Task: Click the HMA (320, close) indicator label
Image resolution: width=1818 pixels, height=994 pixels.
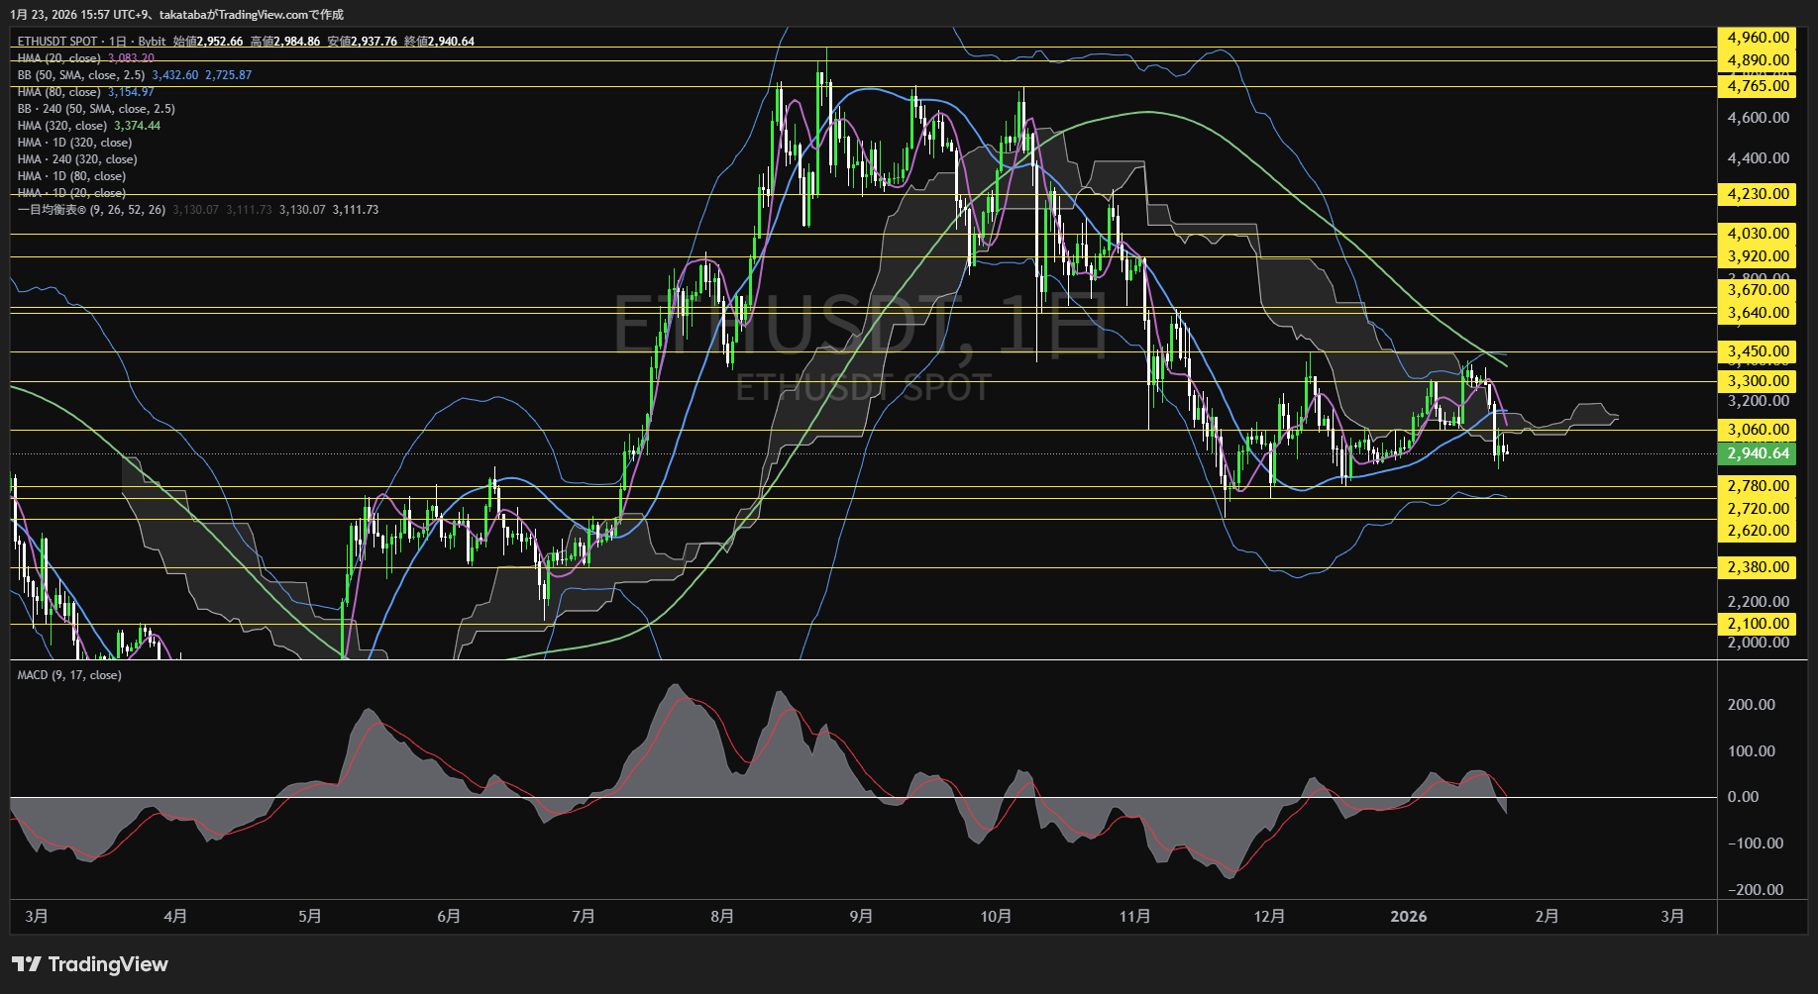Action: pyautogui.click(x=61, y=126)
